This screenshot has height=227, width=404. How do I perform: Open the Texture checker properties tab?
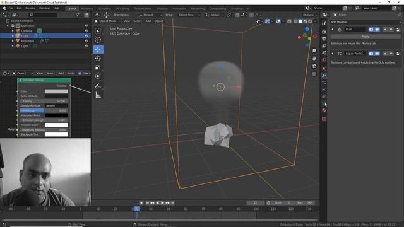coord(324,119)
